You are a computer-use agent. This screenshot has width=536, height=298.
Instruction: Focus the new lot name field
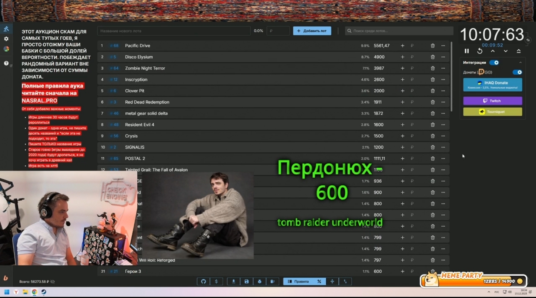(174, 31)
